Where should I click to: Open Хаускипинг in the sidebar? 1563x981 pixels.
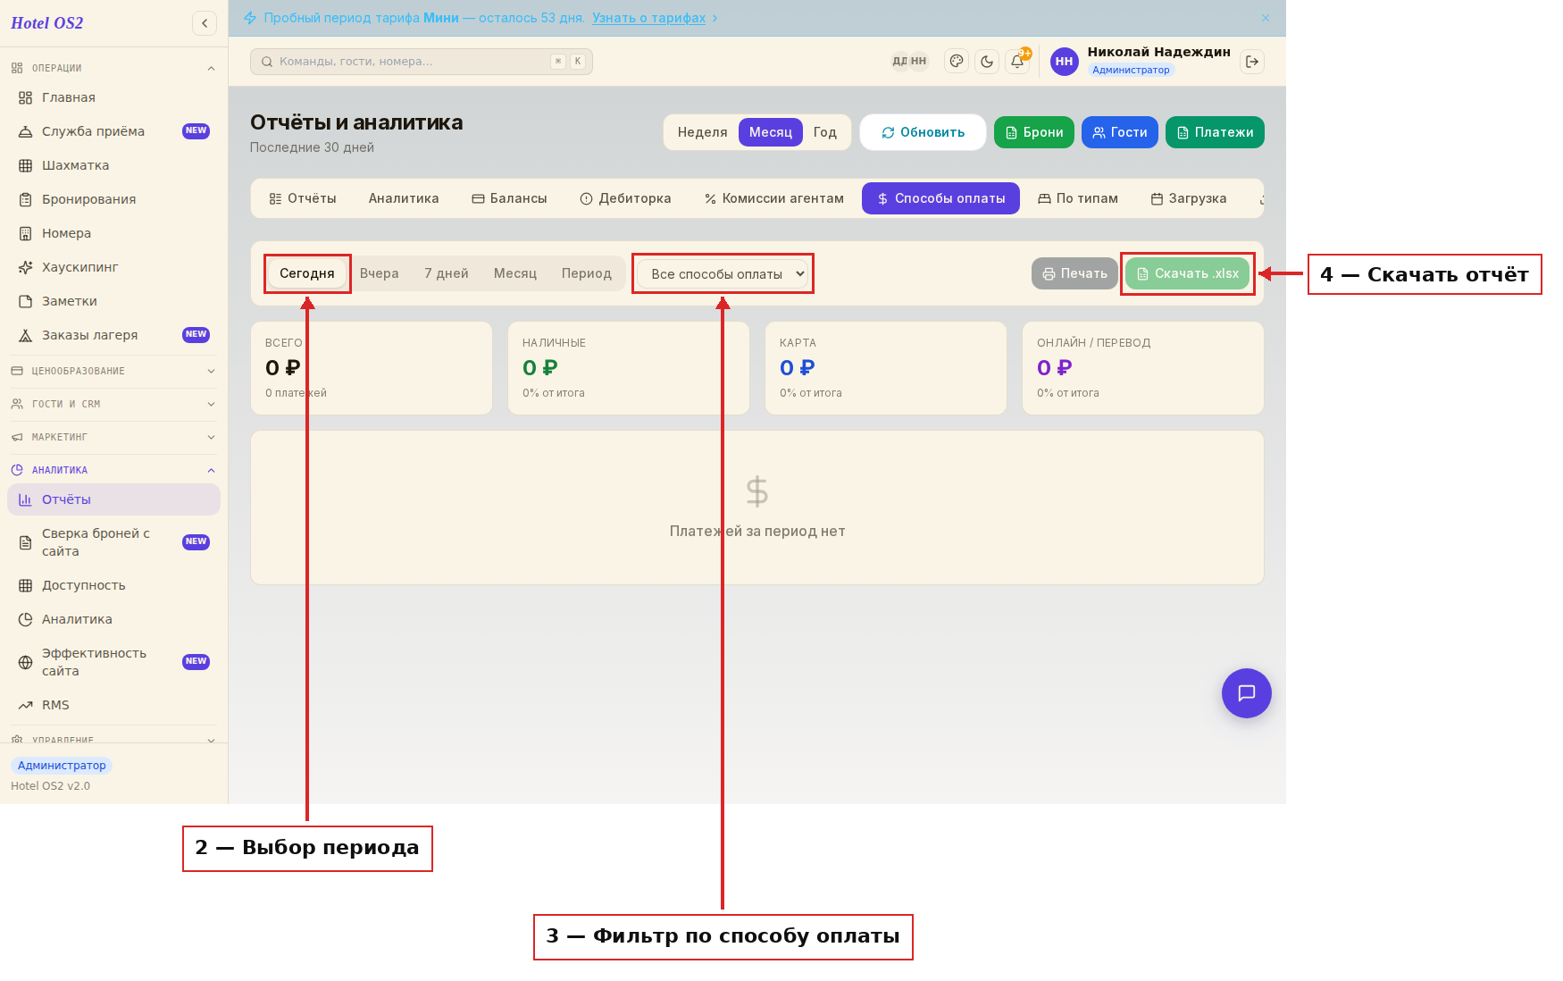(113, 267)
